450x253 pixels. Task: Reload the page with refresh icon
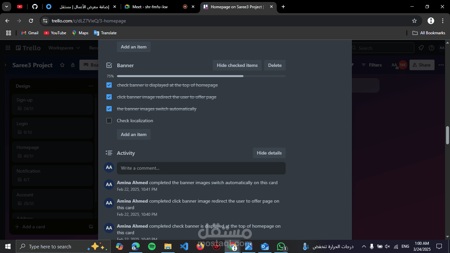pyautogui.click(x=31, y=21)
